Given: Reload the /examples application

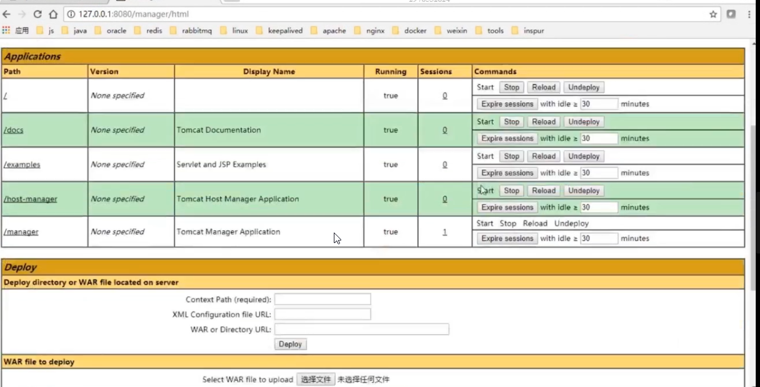Looking at the screenshot, I should coord(544,156).
